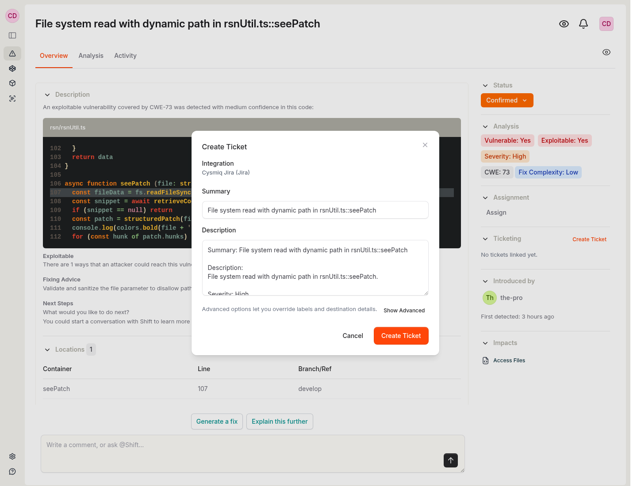Switch to the Activity tab

125,56
